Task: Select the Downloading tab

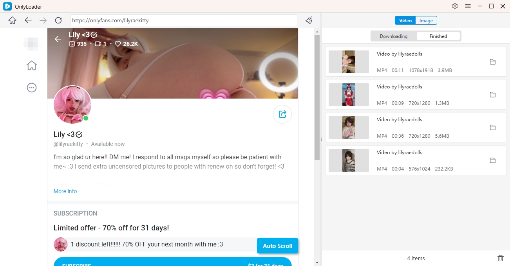Action: (x=394, y=36)
